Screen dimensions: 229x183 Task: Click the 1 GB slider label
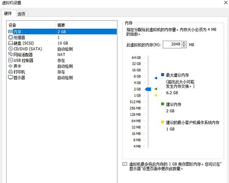coord(137,95)
